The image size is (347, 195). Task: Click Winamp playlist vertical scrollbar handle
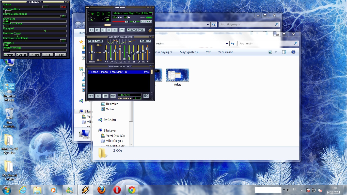coord(152,72)
